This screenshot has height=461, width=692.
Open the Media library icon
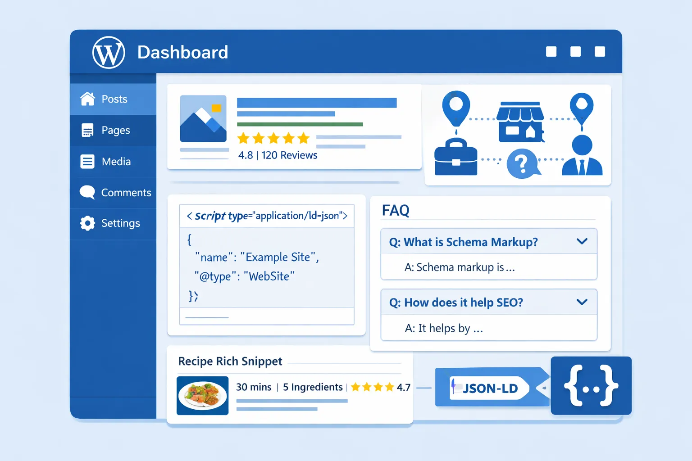pos(87,162)
